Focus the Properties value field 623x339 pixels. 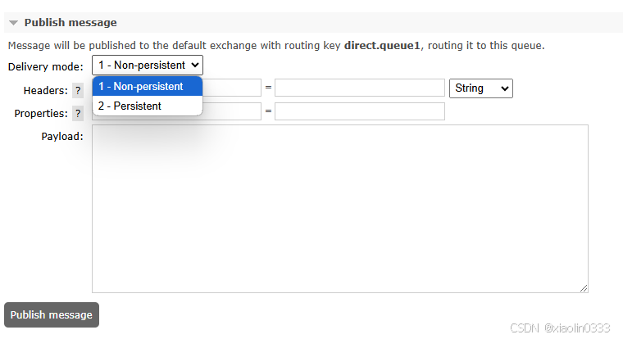click(x=360, y=111)
